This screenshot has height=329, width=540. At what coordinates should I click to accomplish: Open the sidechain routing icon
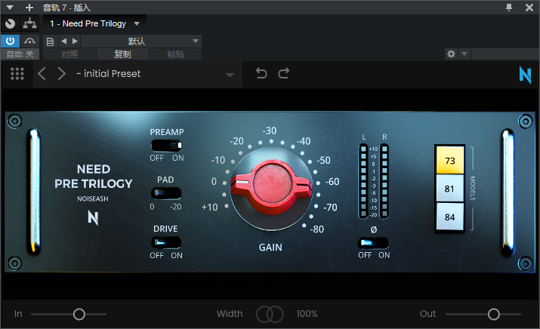30,23
